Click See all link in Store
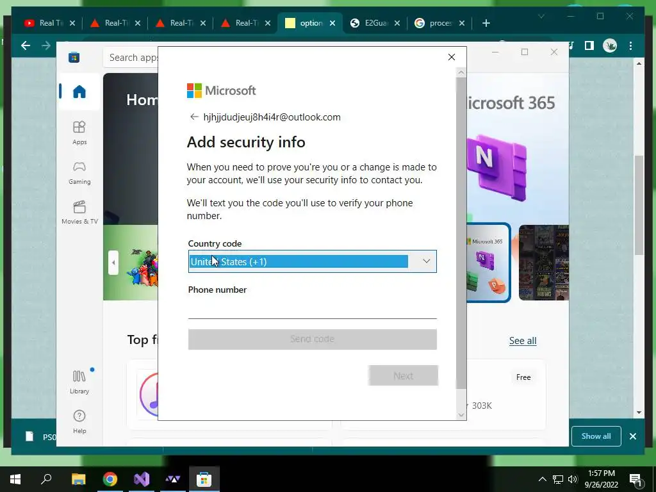The height and width of the screenshot is (492, 656). tap(523, 341)
